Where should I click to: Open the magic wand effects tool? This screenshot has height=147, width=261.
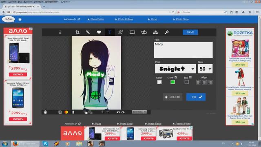[x=88, y=32]
